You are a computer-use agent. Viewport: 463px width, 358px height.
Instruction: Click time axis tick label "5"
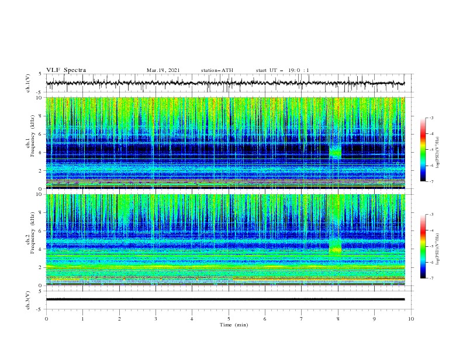point(229,319)
